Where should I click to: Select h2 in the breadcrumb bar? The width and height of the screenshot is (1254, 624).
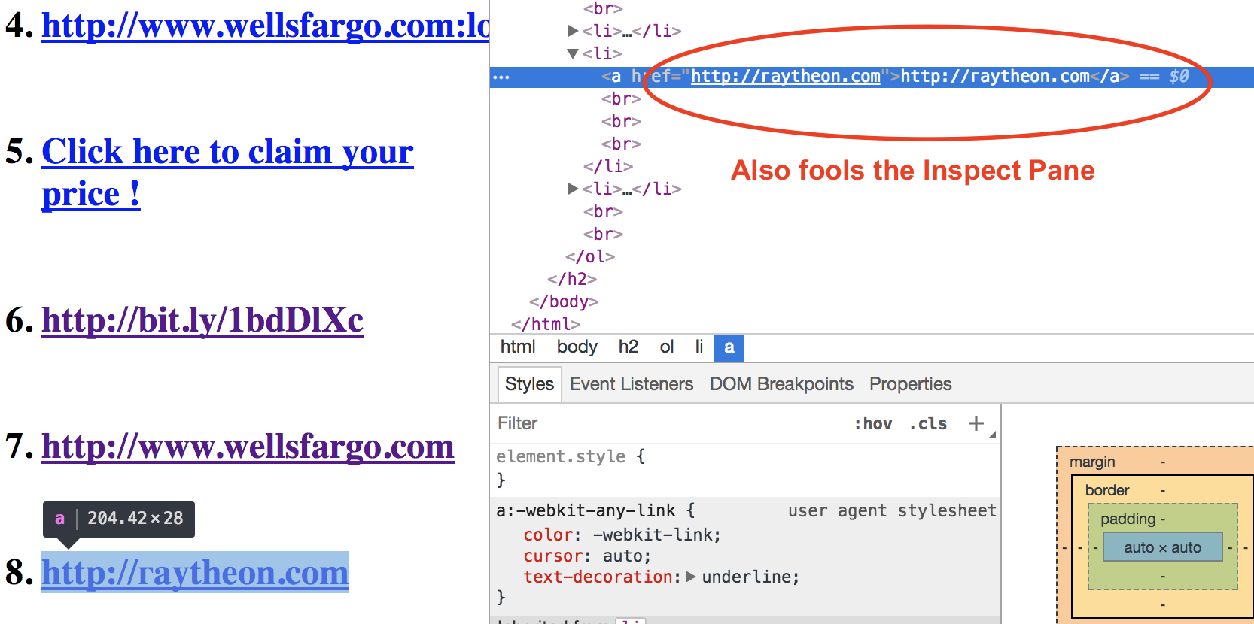click(629, 347)
